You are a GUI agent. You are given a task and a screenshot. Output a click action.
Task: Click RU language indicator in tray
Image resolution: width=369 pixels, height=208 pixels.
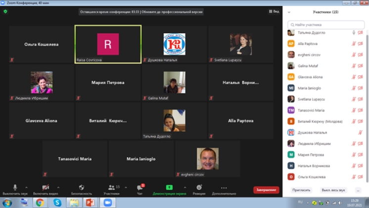[300, 202]
